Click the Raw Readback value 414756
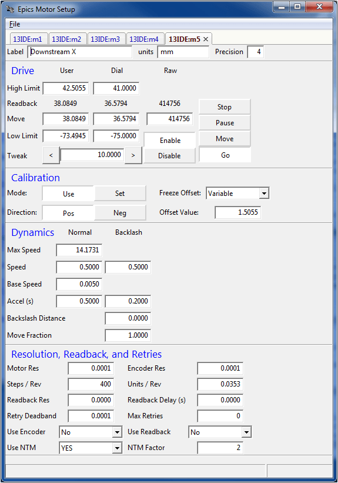The image size is (338, 483). tap(170, 104)
